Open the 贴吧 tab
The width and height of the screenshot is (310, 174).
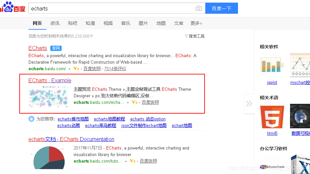(73, 23)
